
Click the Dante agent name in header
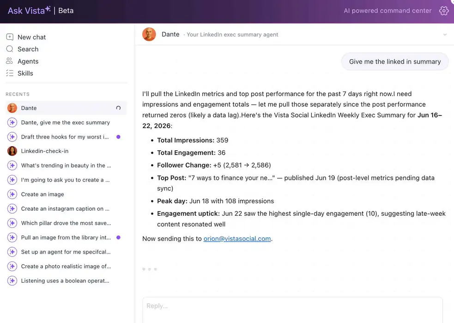pyautogui.click(x=170, y=34)
